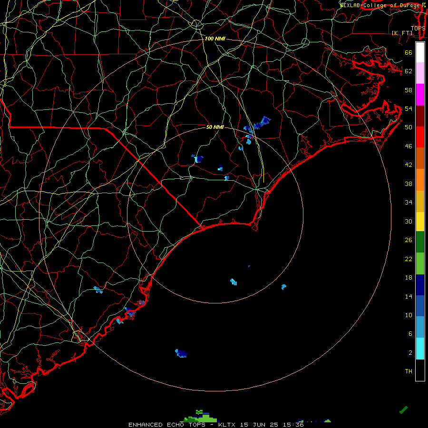Select the black TH swatch at the scale bottom

pyautogui.click(x=420, y=370)
